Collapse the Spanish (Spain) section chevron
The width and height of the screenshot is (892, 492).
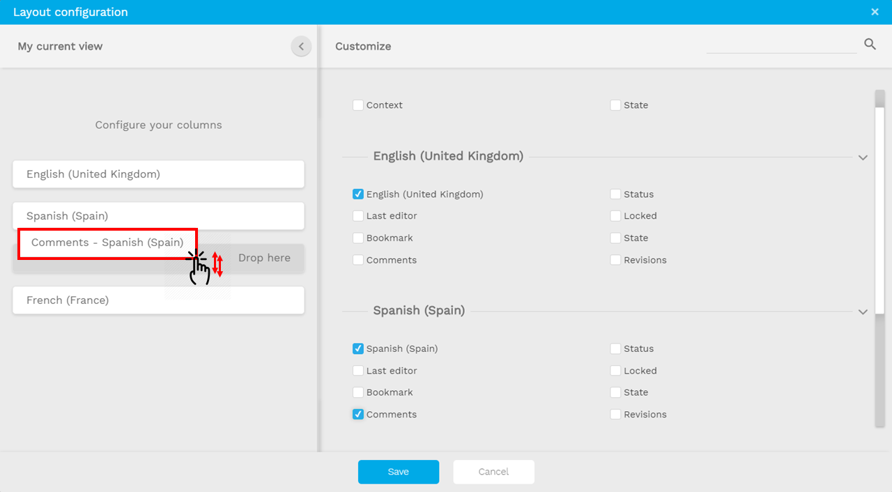(863, 312)
